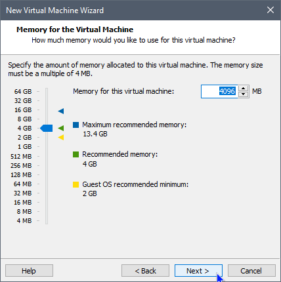Select the 512 MB mark on memory scale
281x282 pixels.
pyautogui.click(x=21, y=156)
